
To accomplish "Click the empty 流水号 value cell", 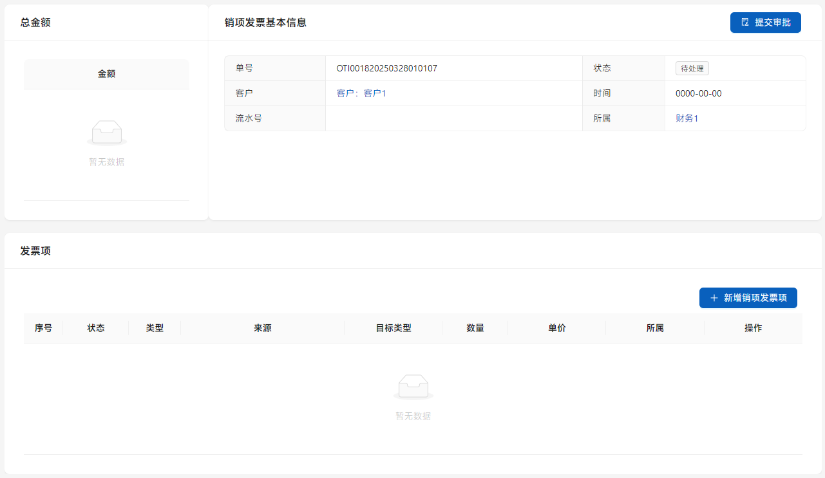I will 453,118.
